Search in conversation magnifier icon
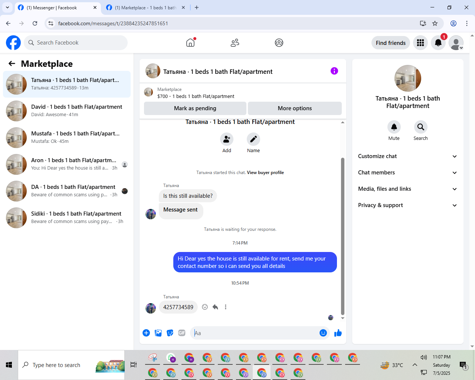The width and height of the screenshot is (475, 380). (x=421, y=127)
